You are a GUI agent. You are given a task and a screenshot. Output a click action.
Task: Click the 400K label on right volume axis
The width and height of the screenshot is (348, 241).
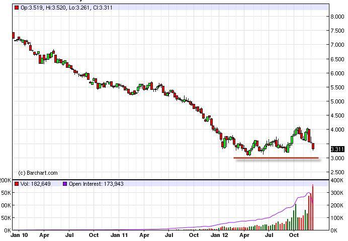(338, 180)
